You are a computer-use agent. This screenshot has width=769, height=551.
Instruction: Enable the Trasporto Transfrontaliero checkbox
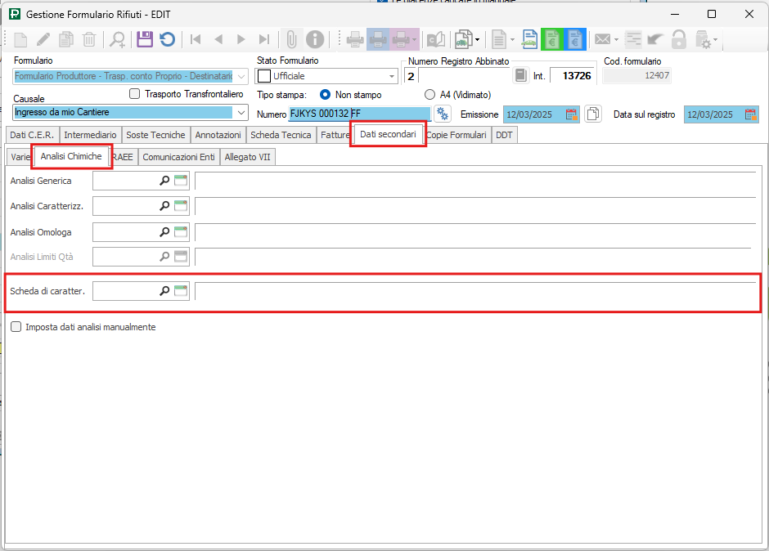[135, 94]
